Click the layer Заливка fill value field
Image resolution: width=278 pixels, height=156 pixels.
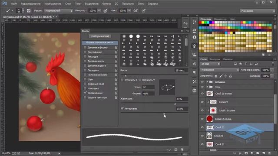click(x=265, y=76)
